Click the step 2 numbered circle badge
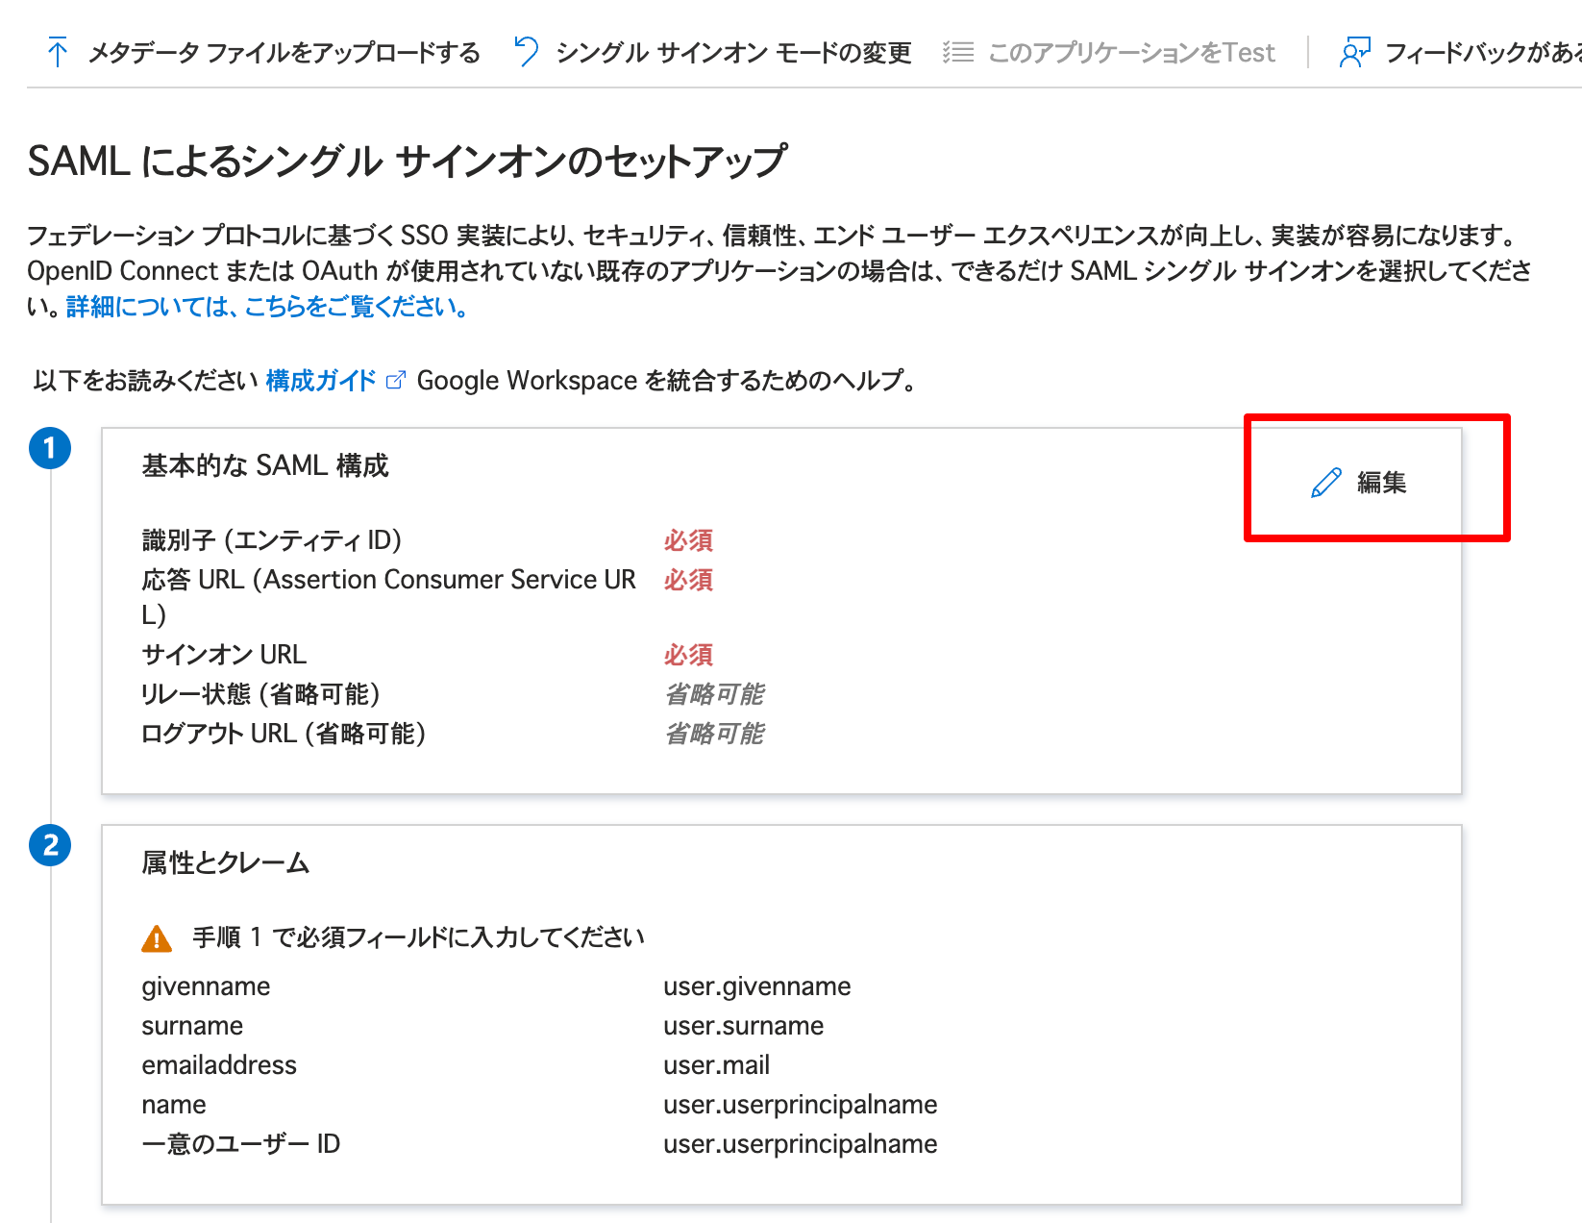This screenshot has width=1582, height=1223. click(51, 845)
